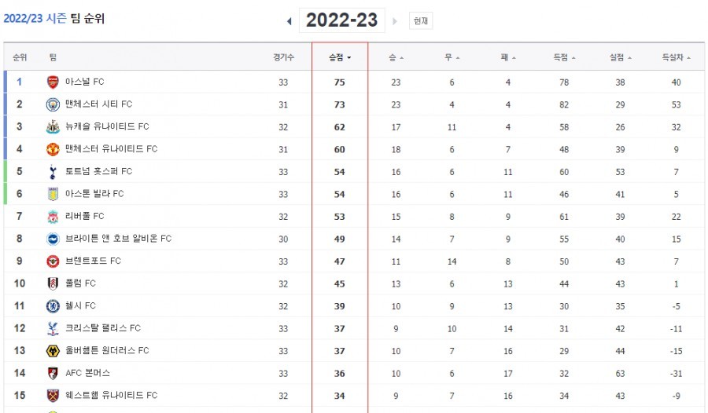Click the Chelsea crest icon

[53, 305]
